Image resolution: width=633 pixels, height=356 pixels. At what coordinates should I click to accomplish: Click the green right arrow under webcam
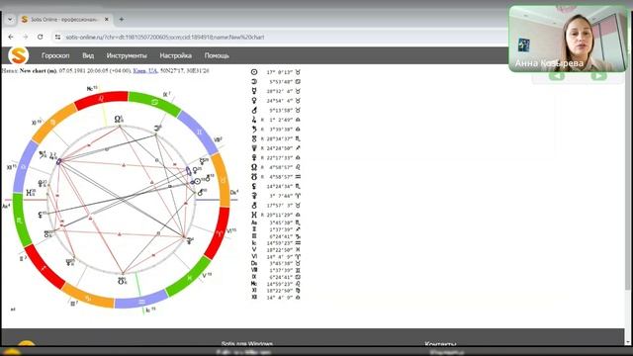click(598, 76)
